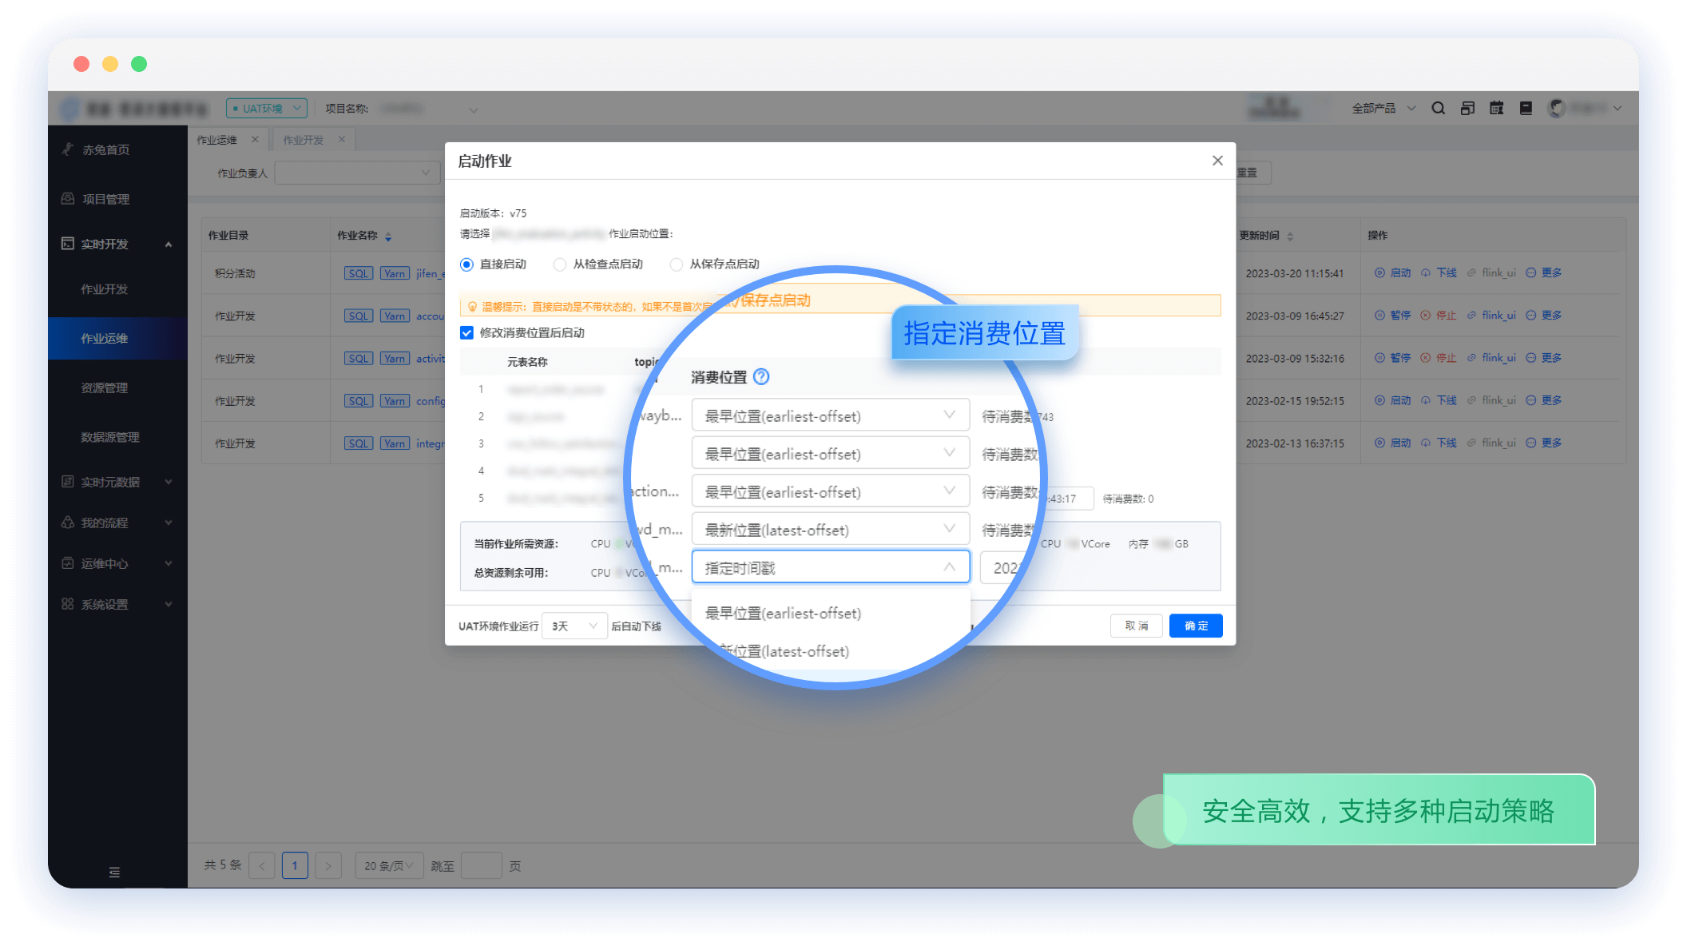This screenshot has width=1687, height=946.
Task: Open the UAT环境 environment dropdown
Action: pyautogui.click(x=267, y=108)
